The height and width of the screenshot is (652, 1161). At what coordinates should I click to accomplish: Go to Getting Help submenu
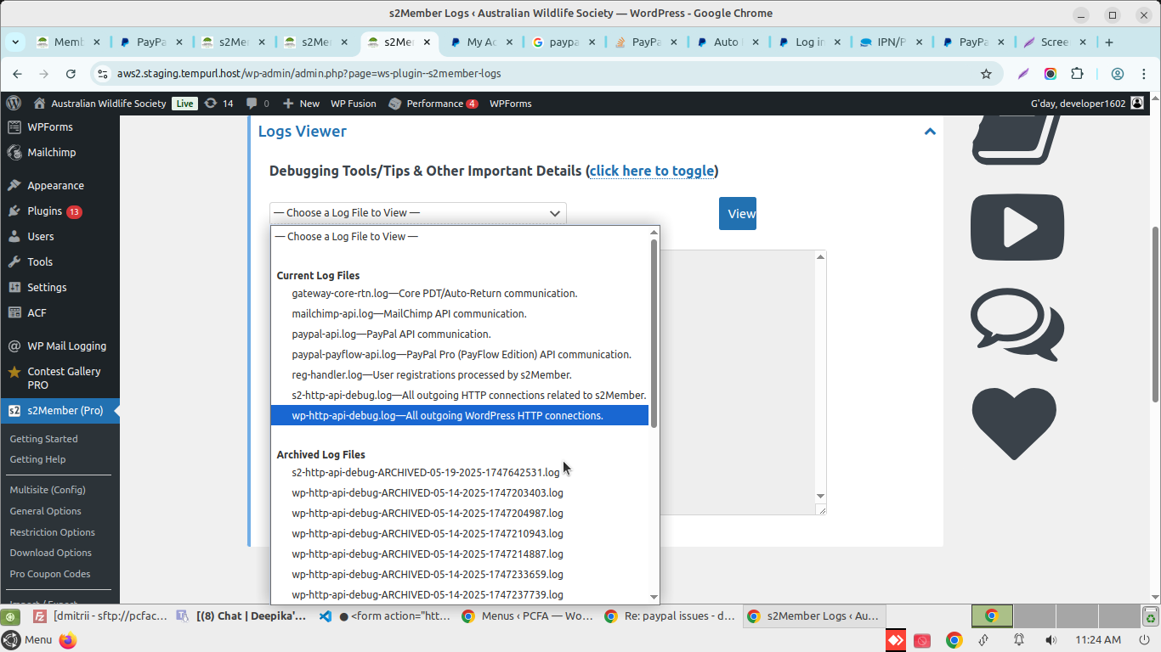tap(37, 459)
